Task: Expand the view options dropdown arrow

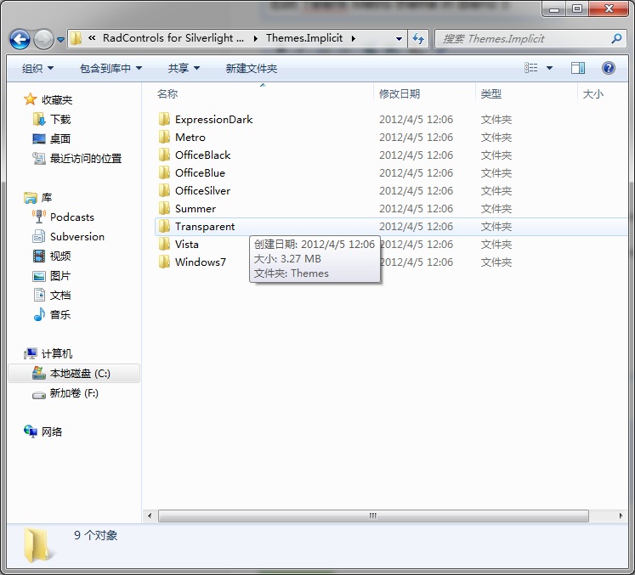Action: pyautogui.click(x=549, y=68)
